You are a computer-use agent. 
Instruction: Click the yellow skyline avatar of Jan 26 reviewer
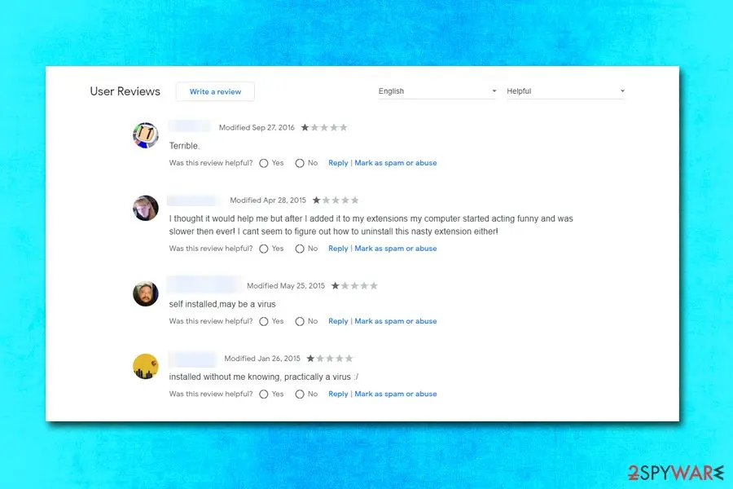[x=146, y=367]
